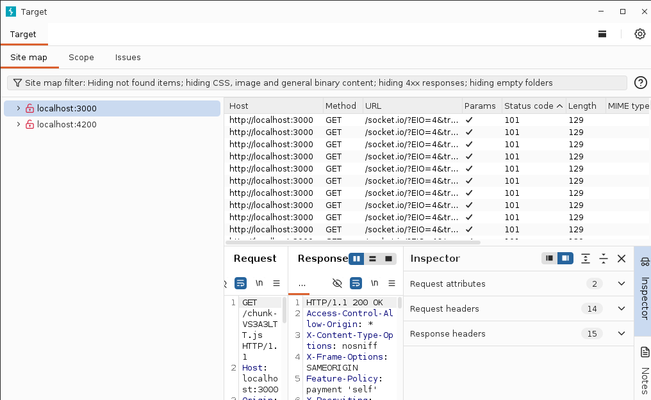Screen dimensions: 651x400
Task: Click the Request attributes count badge 2
Action: [x=595, y=284]
